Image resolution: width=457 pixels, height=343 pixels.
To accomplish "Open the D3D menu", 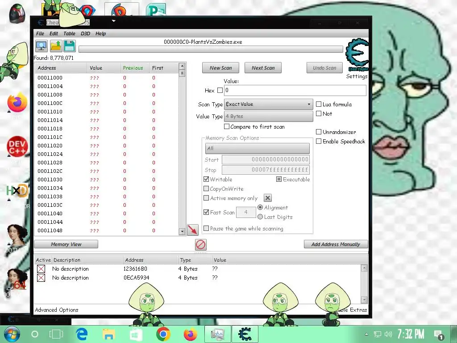I will click(85, 33).
